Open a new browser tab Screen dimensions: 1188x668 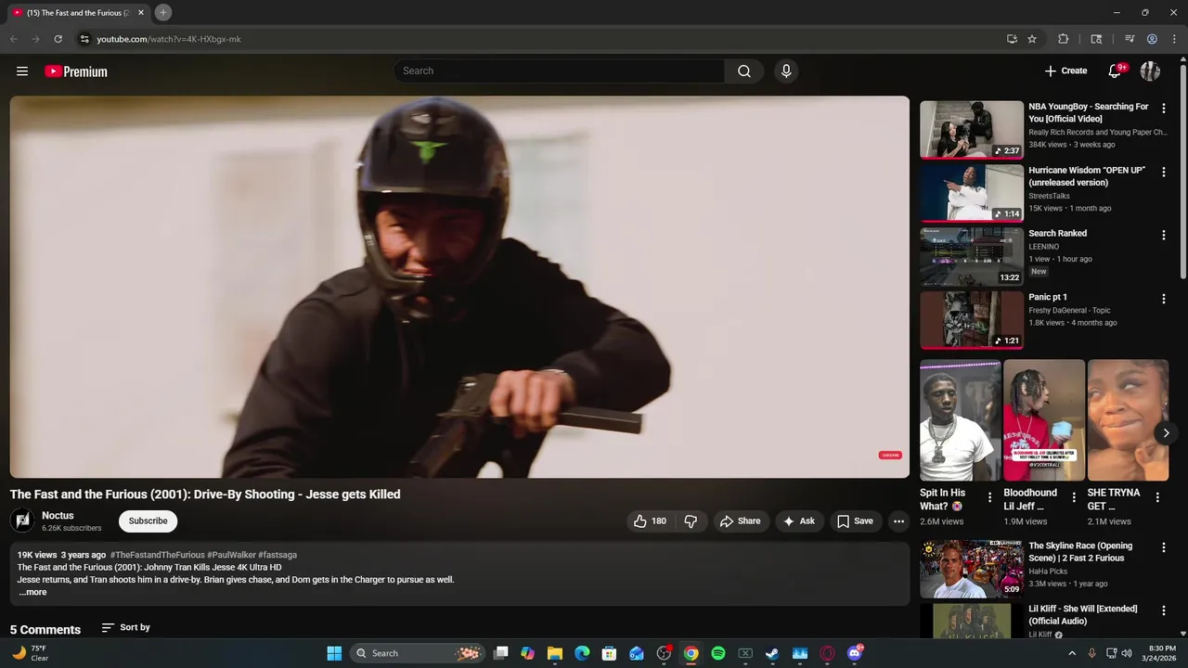[163, 12]
